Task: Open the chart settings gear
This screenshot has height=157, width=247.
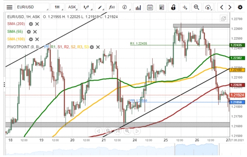Action: coord(240,7)
